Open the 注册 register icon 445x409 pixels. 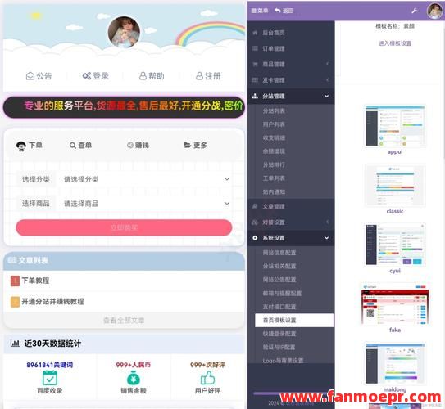(x=199, y=76)
